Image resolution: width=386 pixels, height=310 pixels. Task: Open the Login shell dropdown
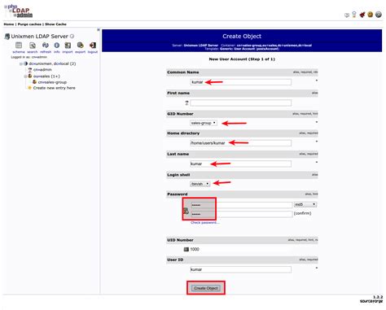click(200, 184)
